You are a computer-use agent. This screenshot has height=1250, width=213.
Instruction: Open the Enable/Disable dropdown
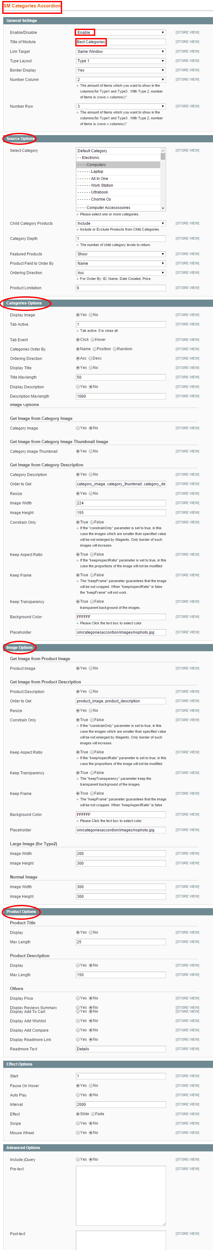coord(121,33)
